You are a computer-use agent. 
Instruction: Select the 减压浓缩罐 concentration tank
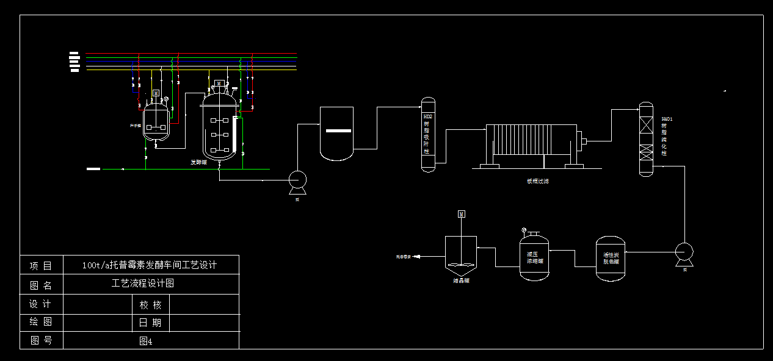tap(534, 257)
